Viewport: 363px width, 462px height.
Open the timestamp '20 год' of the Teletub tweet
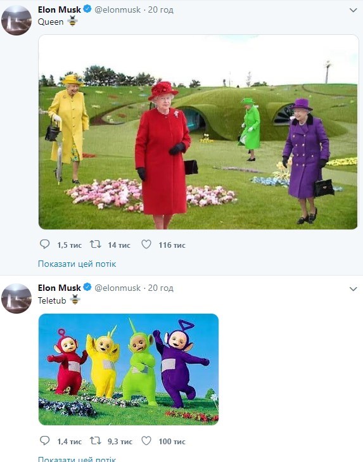coord(160,288)
